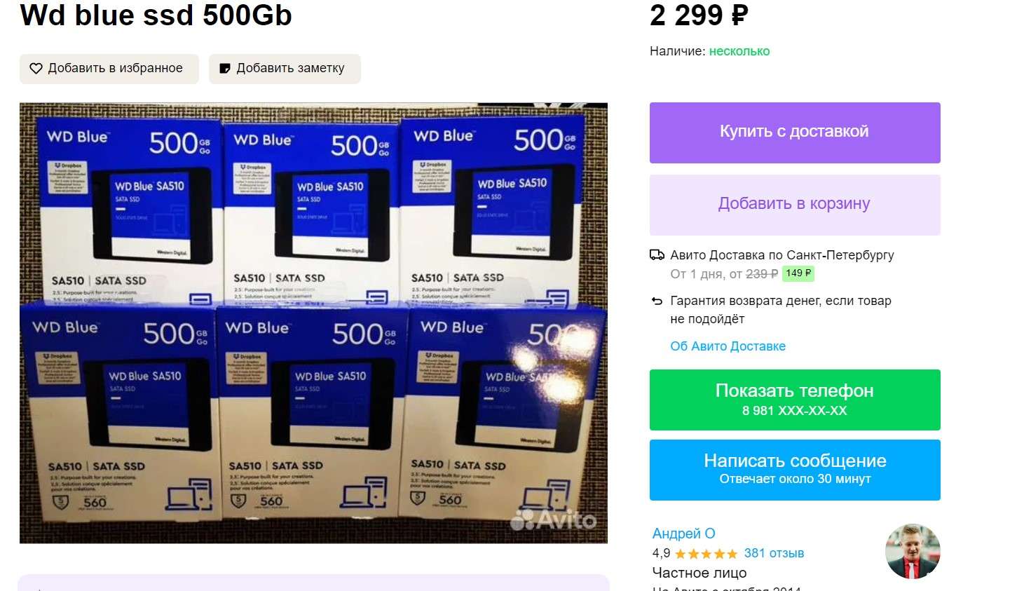Add item via Добавить в корзину
The width and height of the screenshot is (1024, 591).
pyautogui.click(x=795, y=205)
